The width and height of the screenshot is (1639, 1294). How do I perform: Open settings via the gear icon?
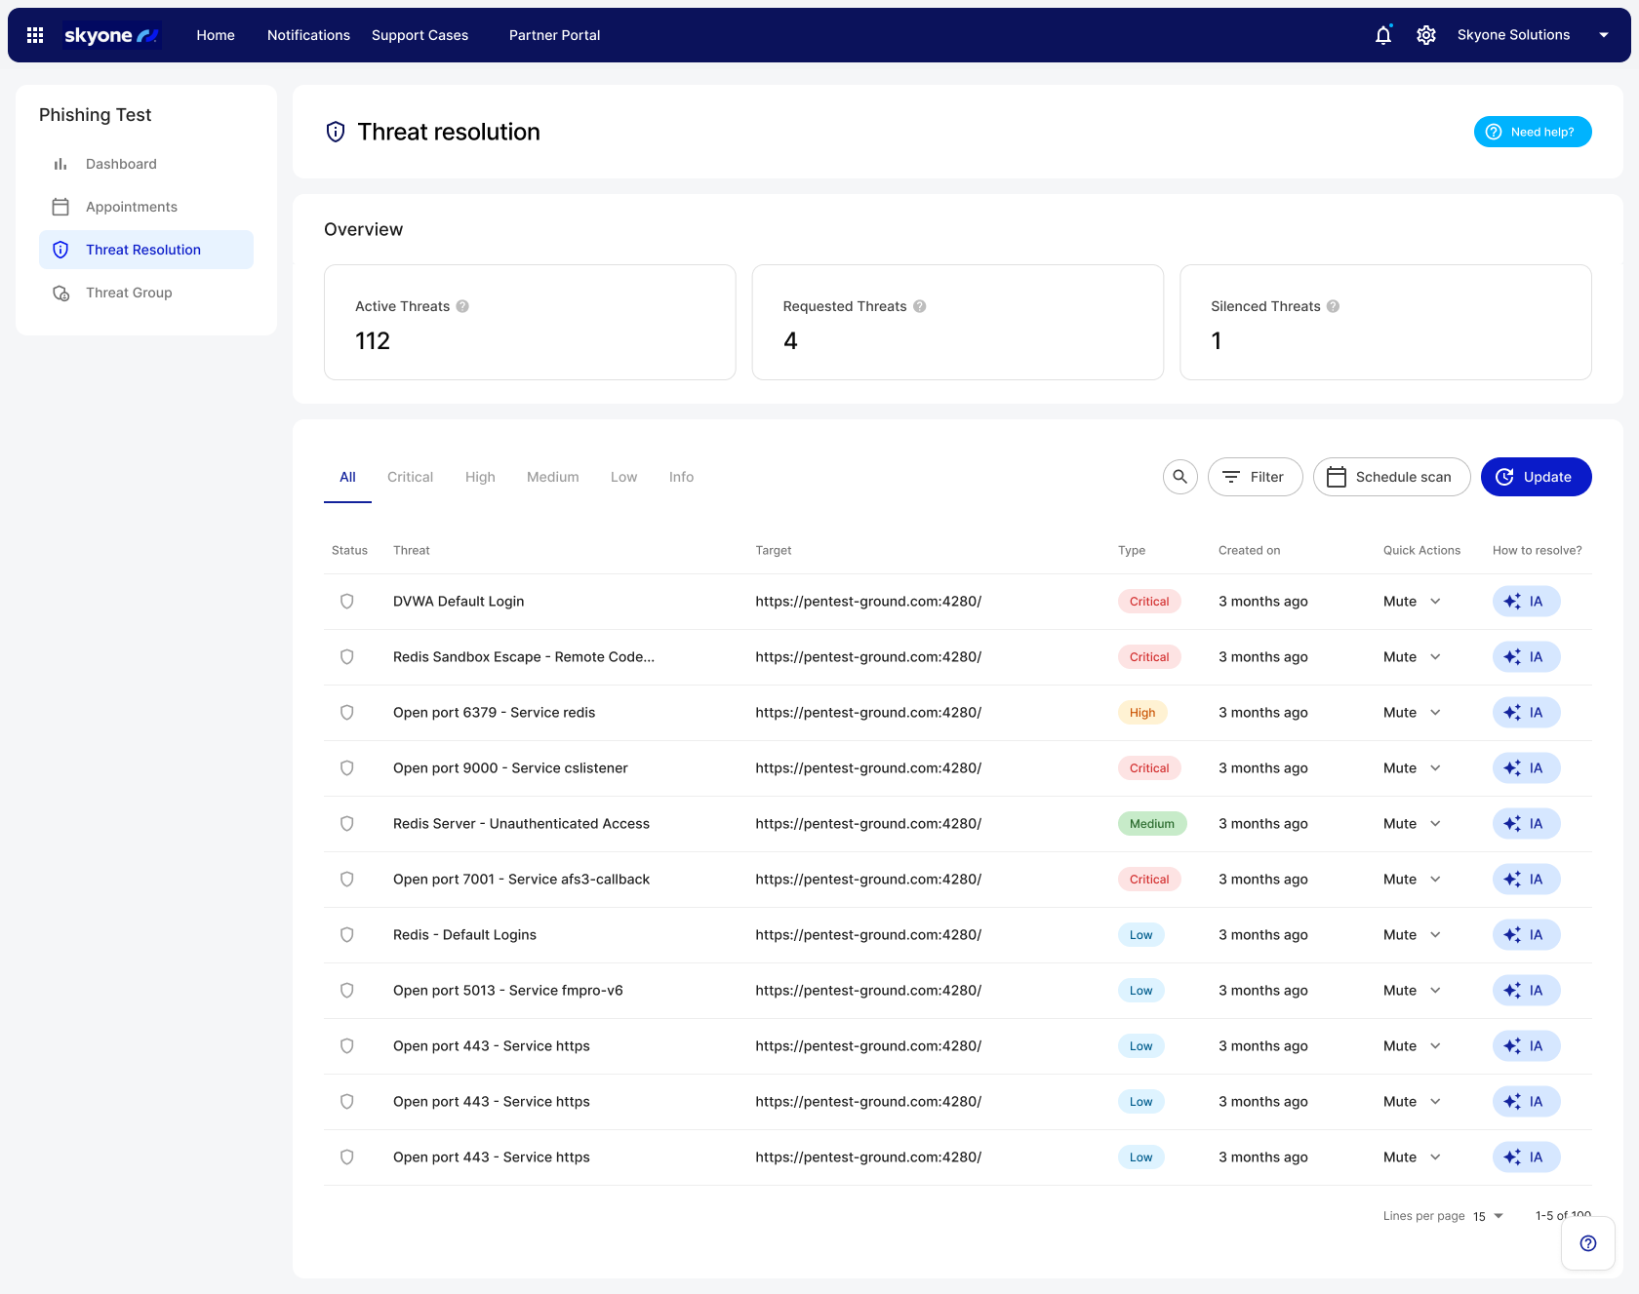coord(1425,35)
